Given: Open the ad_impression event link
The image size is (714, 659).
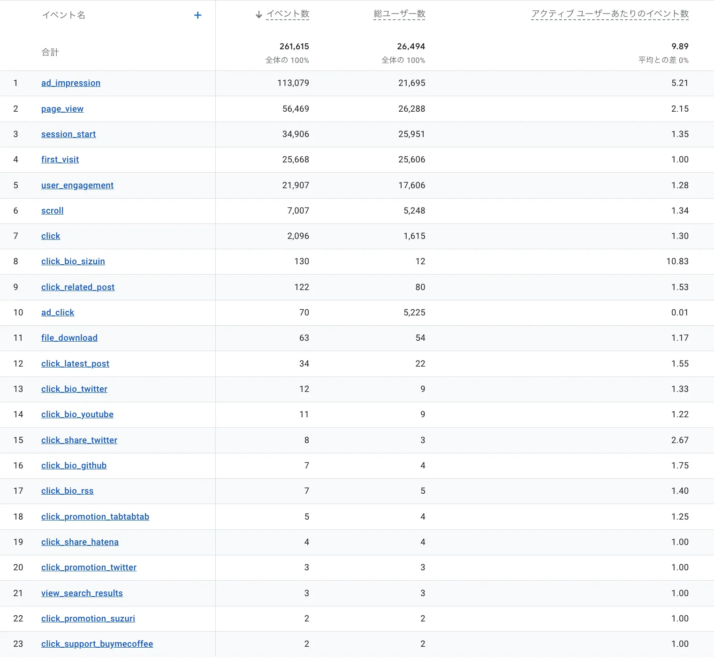Looking at the screenshot, I should coord(71,83).
